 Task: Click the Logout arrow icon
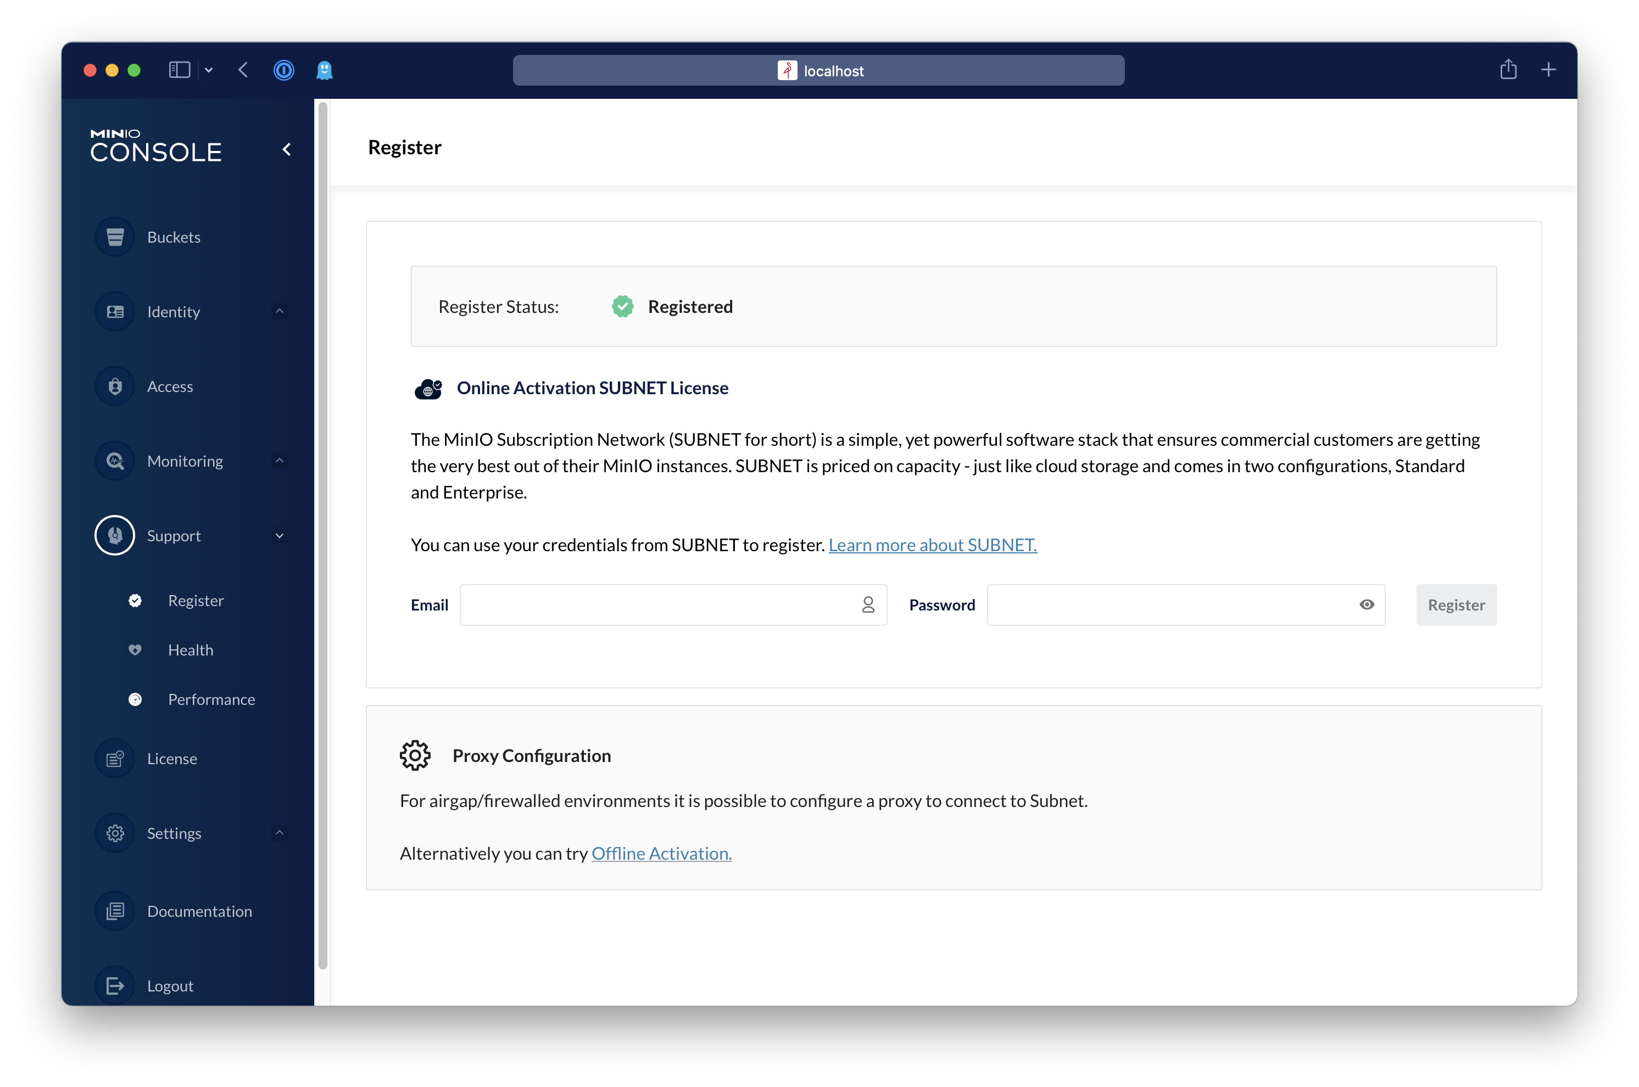[x=115, y=986]
